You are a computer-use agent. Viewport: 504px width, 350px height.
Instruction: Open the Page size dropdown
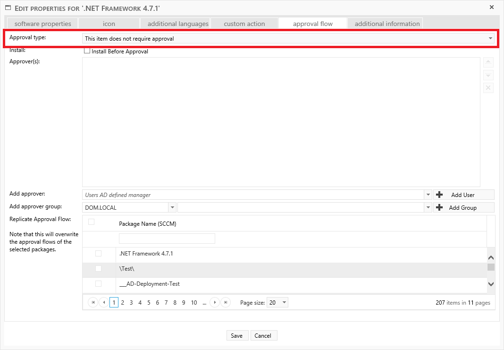284,303
